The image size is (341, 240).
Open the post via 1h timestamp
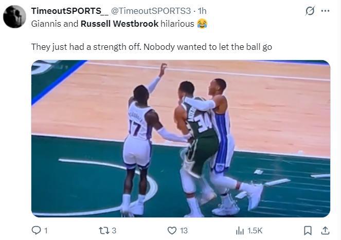[x=203, y=11]
